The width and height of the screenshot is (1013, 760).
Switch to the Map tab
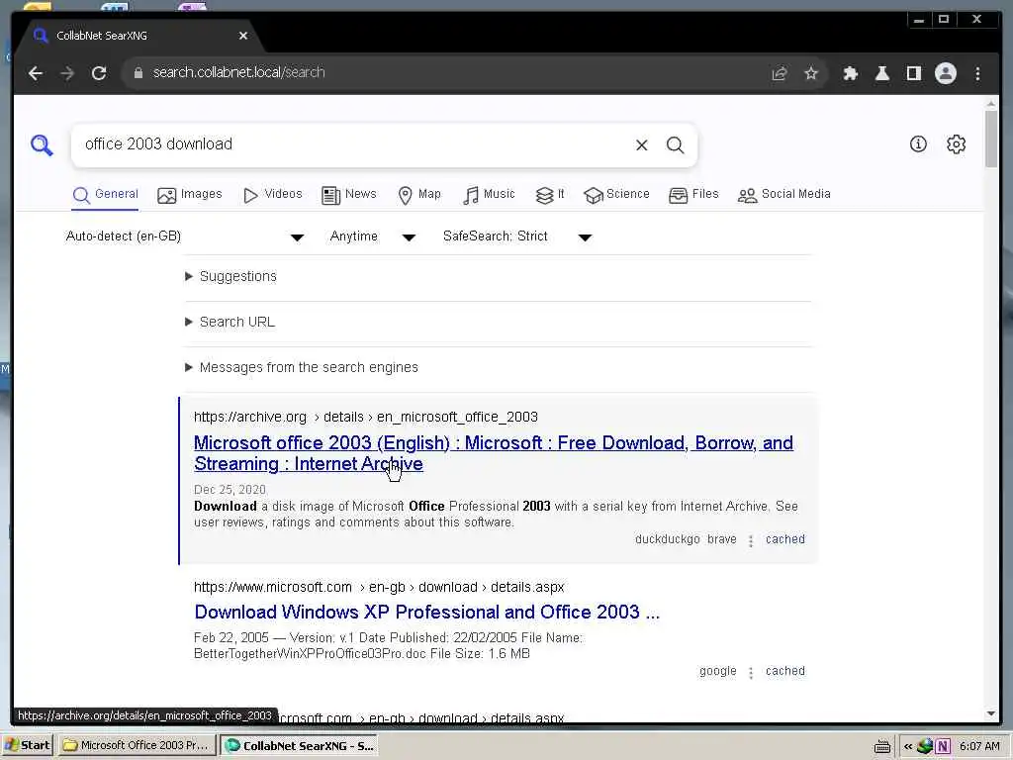coord(419,195)
